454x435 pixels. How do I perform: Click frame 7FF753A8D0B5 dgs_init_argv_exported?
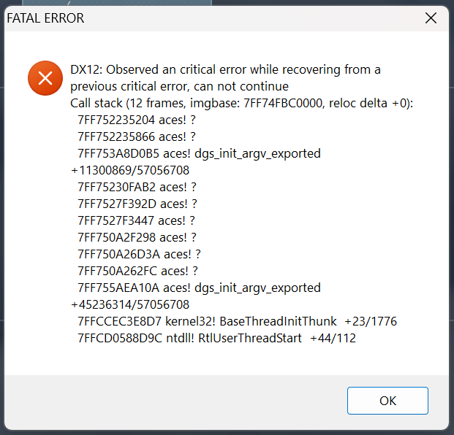pyautogui.click(x=199, y=154)
